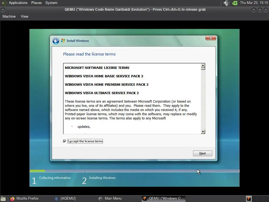
Task: Toggle the license acceptance checkbox
Action: click(x=65, y=141)
